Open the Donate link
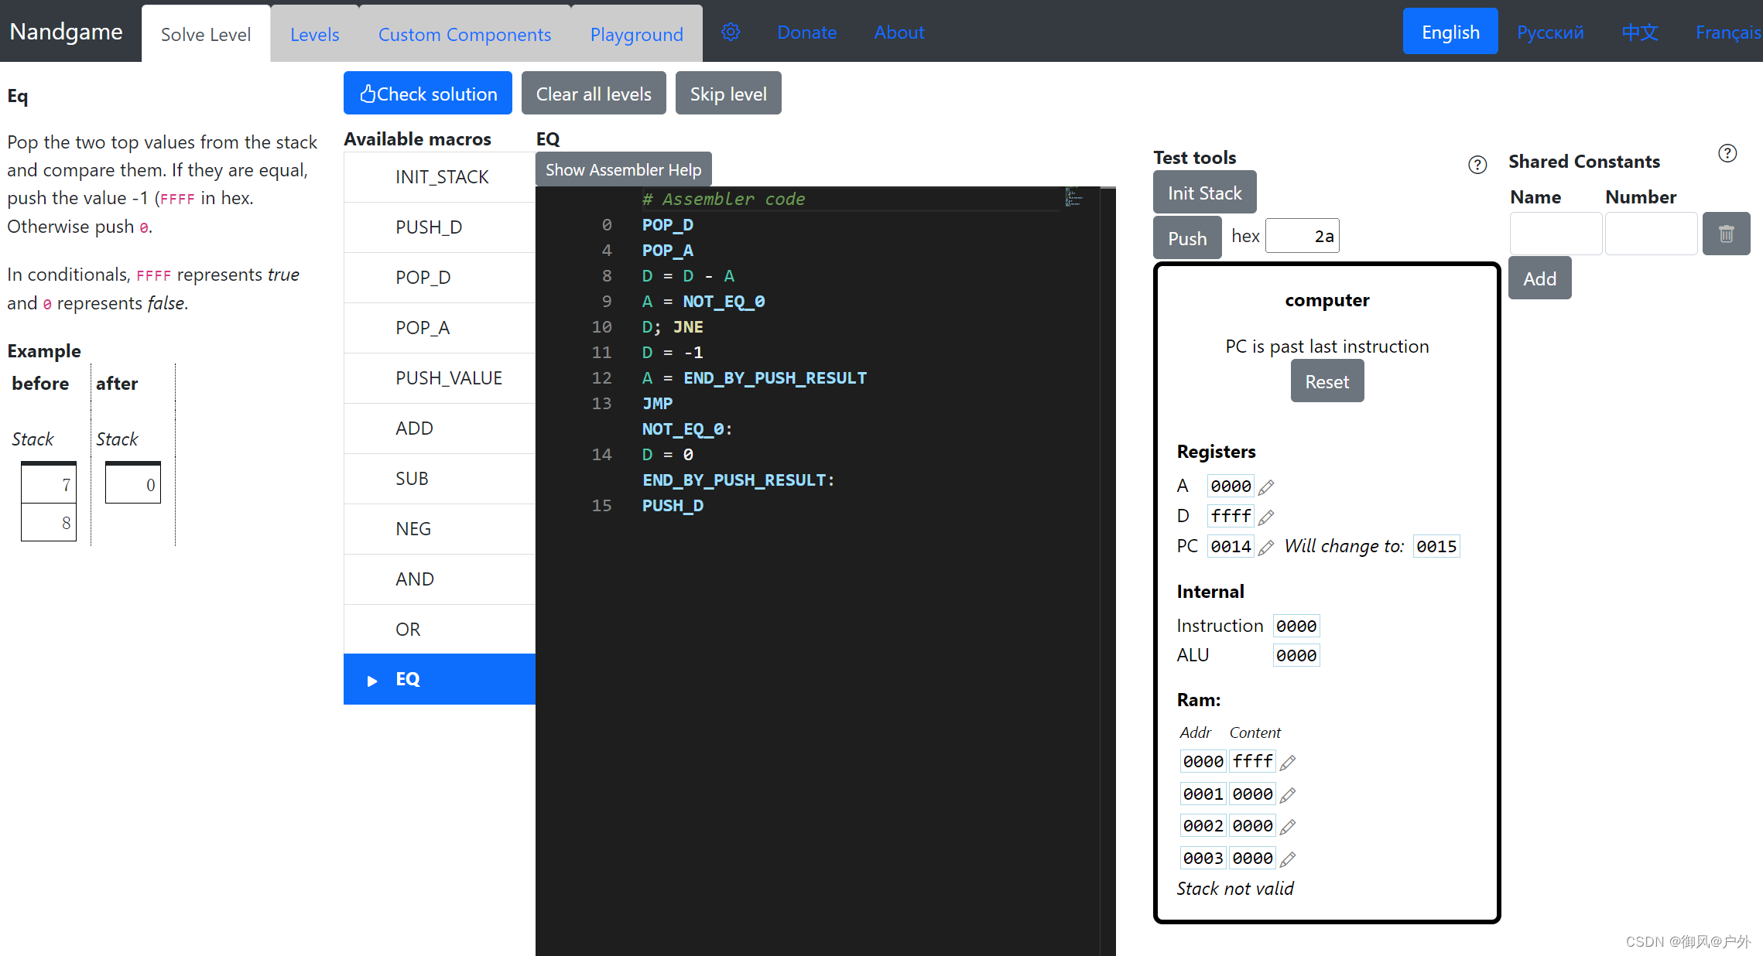This screenshot has height=956, width=1763. pos(806,32)
